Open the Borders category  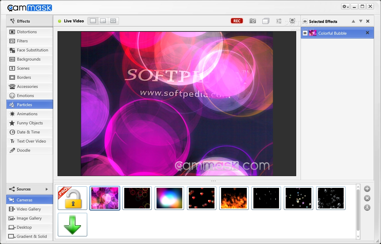tap(30, 77)
